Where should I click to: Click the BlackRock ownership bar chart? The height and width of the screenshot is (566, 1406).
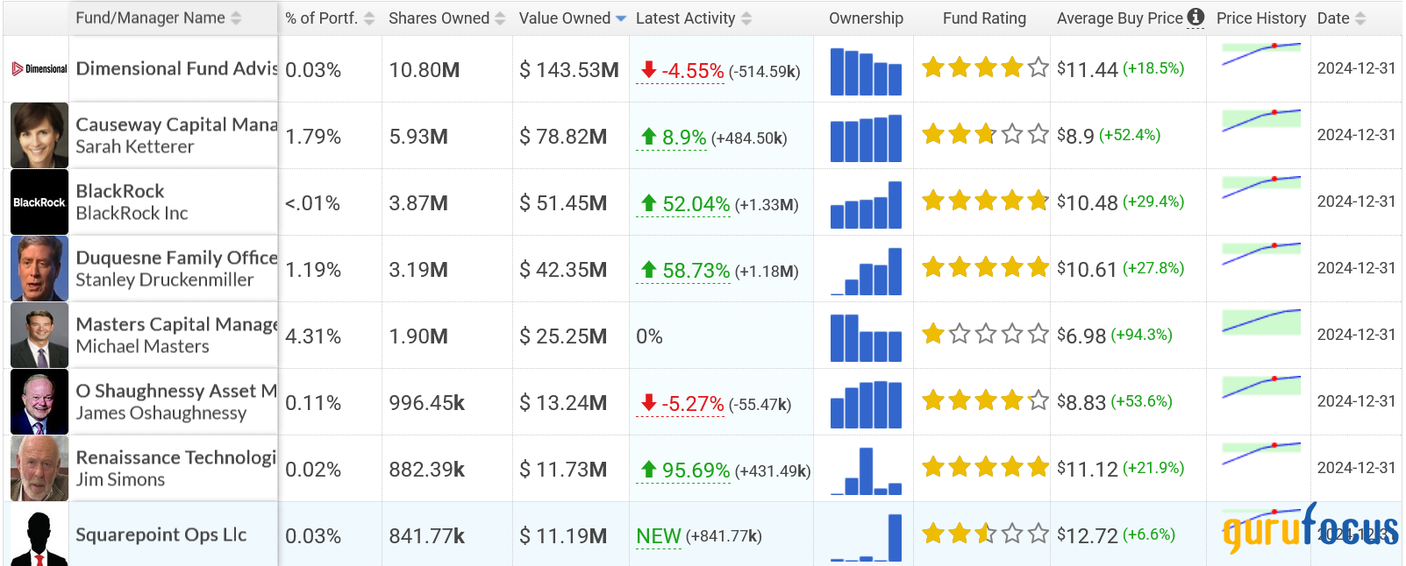[866, 204]
